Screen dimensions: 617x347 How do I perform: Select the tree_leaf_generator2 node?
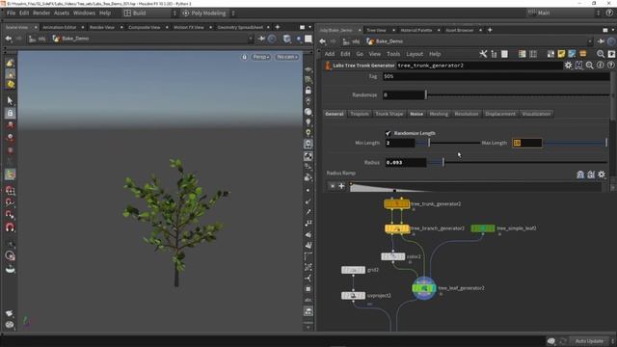tap(424, 288)
